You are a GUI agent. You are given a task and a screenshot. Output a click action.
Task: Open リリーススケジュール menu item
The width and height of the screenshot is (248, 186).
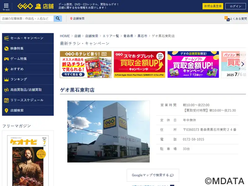(x=28, y=100)
